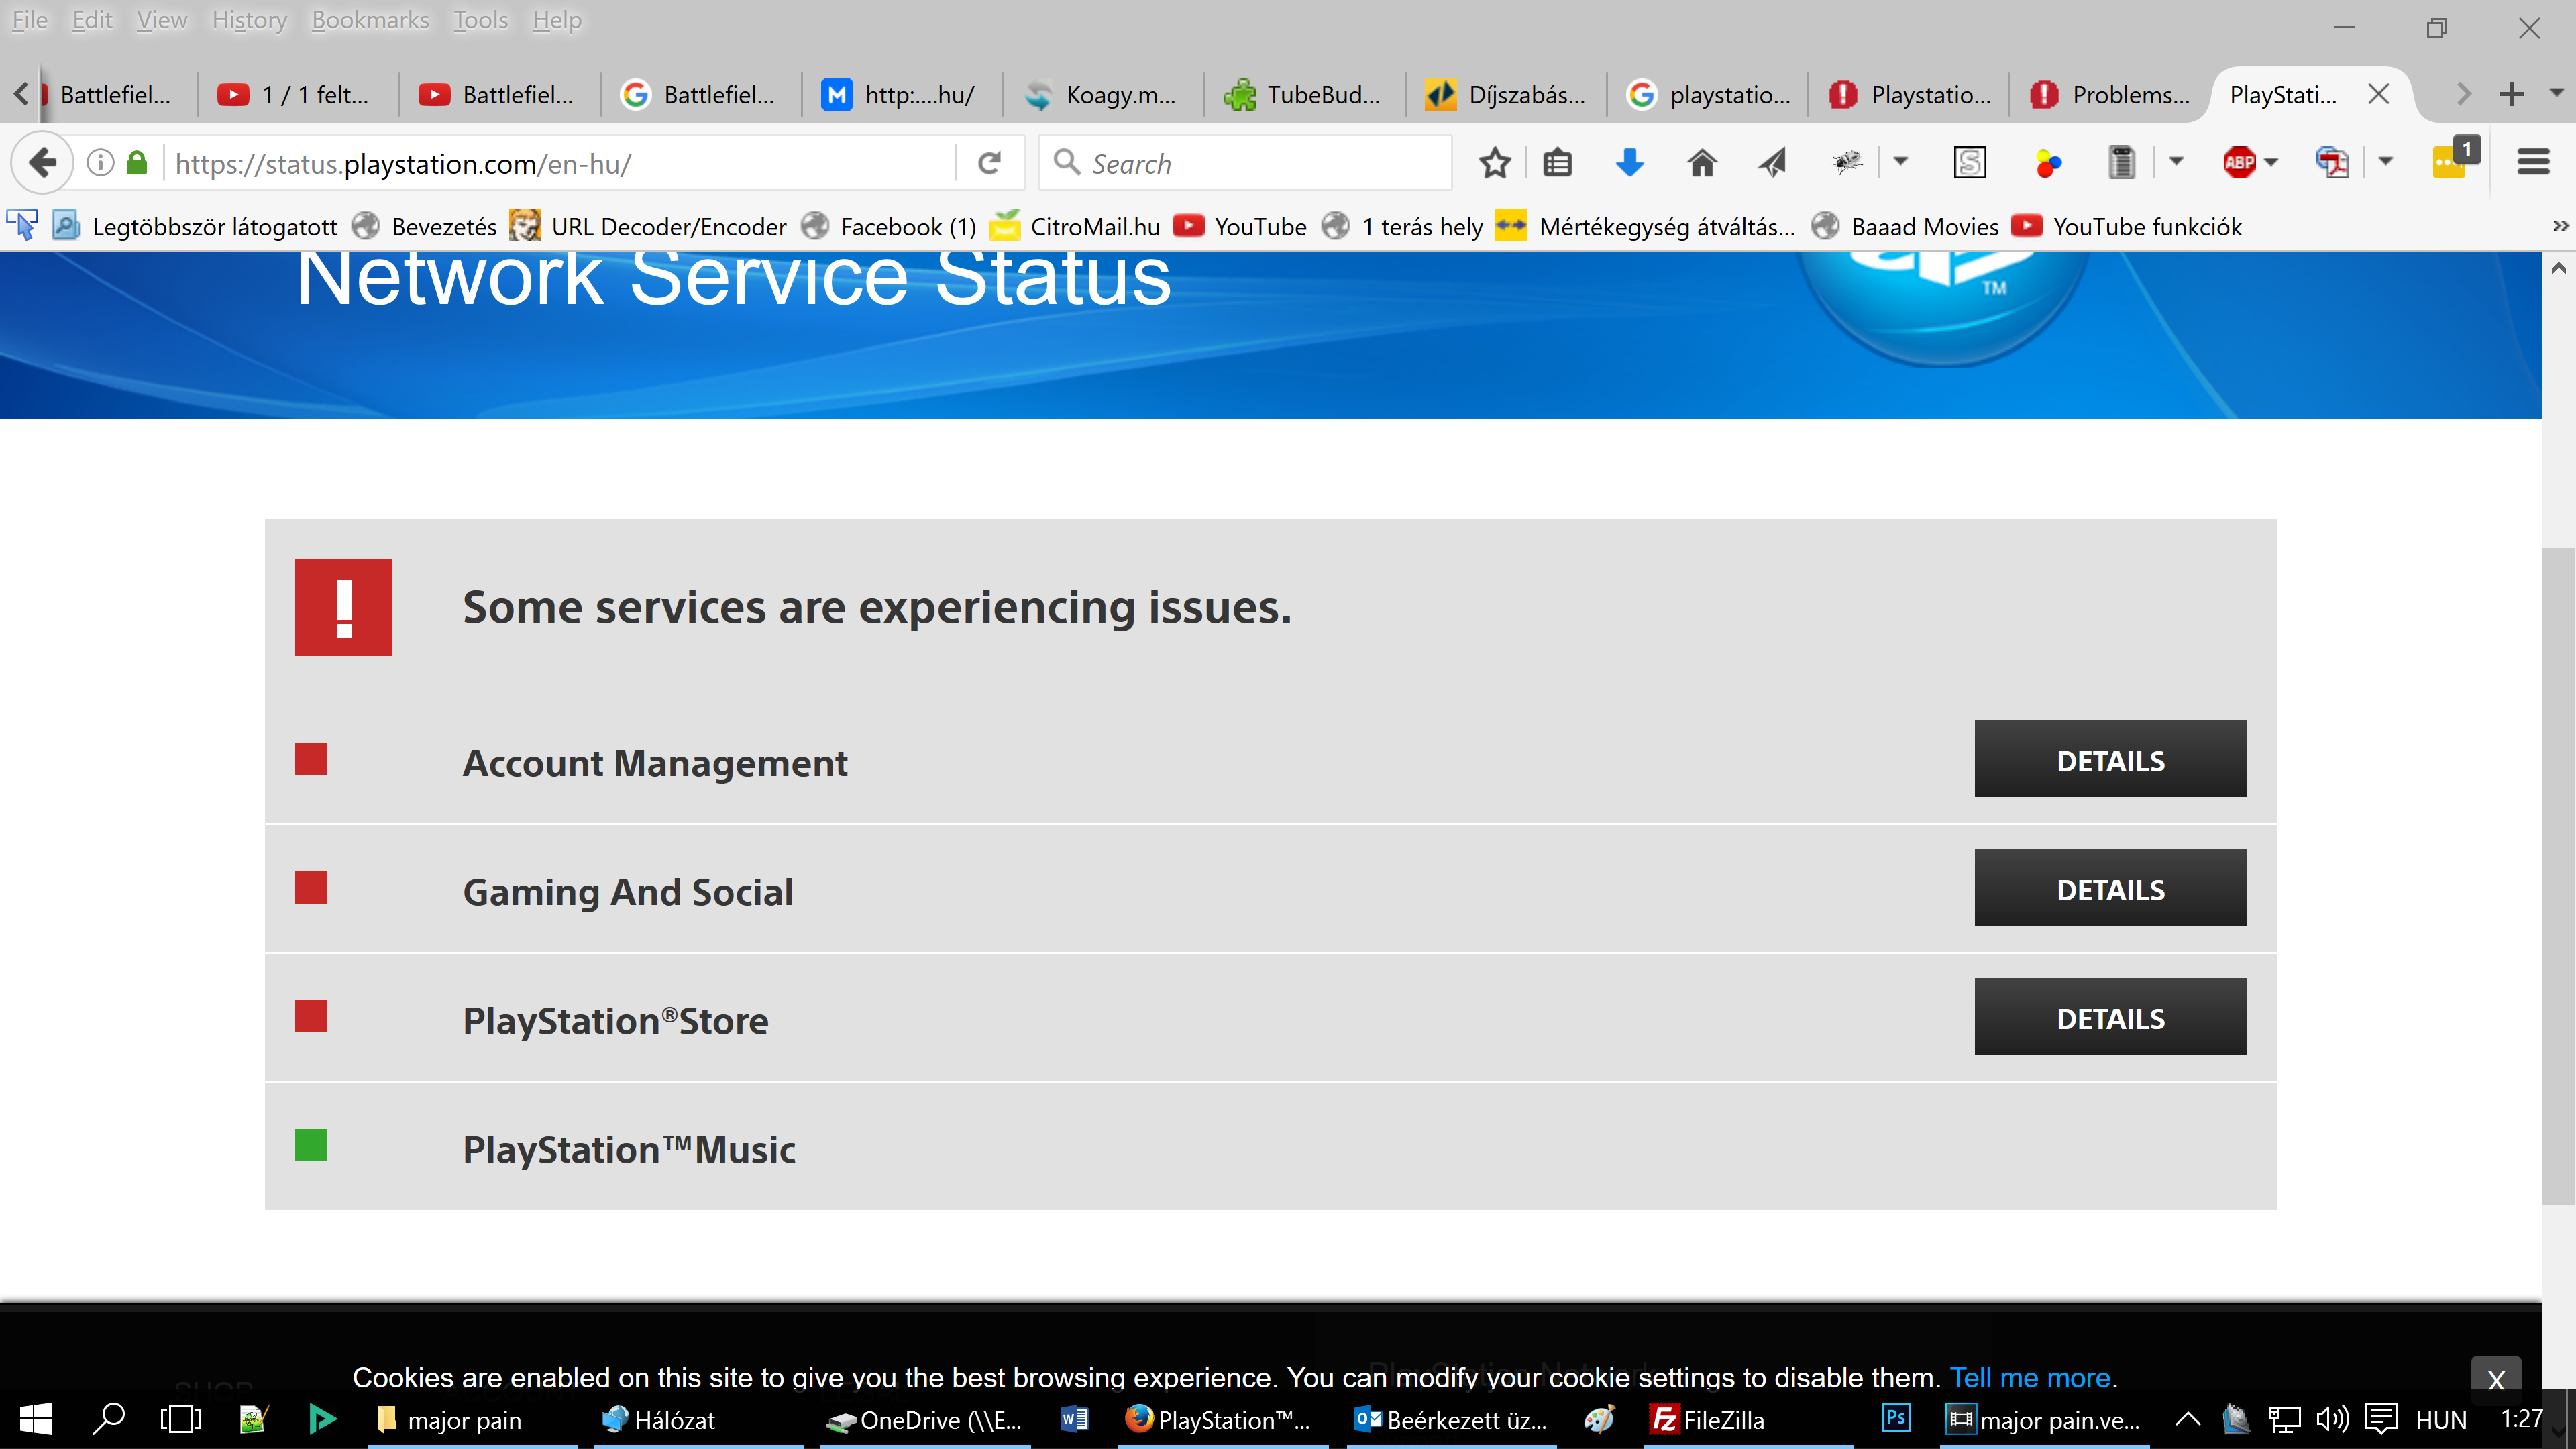Show bookmarks list icon in toolbar

[1557, 162]
